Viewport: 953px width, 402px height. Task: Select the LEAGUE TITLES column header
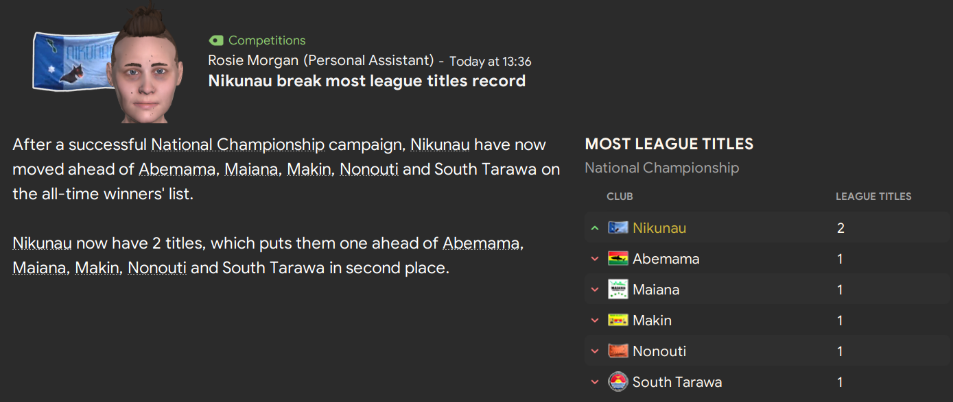coord(873,196)
